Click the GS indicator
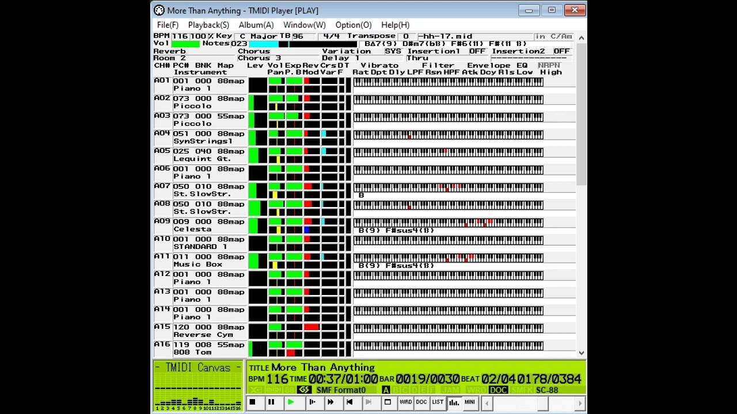This screenshot has width=737, height=414. (304, 390)
